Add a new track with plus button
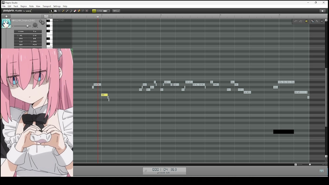 [x=6, y=16]
